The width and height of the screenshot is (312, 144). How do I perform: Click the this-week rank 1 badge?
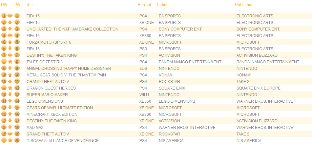(x=17, y=16)
